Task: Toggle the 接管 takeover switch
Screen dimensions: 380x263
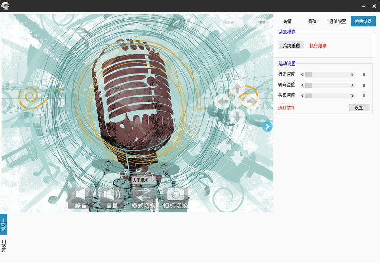Action: (x=257, y=23)
